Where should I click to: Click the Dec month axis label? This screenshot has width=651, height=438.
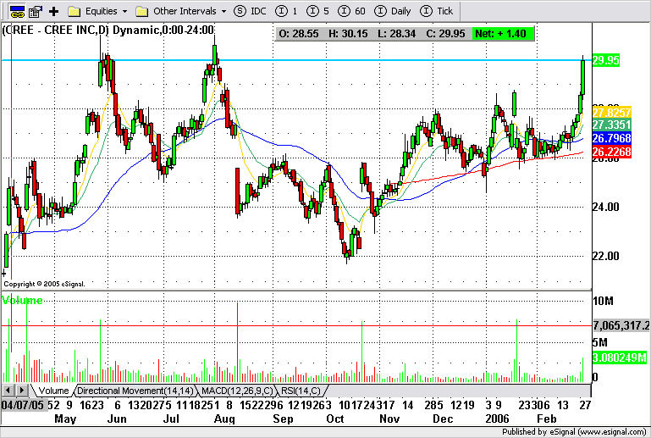[x=443, y=419]
